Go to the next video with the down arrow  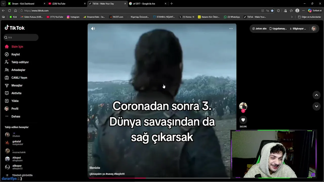click(x=316, y=106)
